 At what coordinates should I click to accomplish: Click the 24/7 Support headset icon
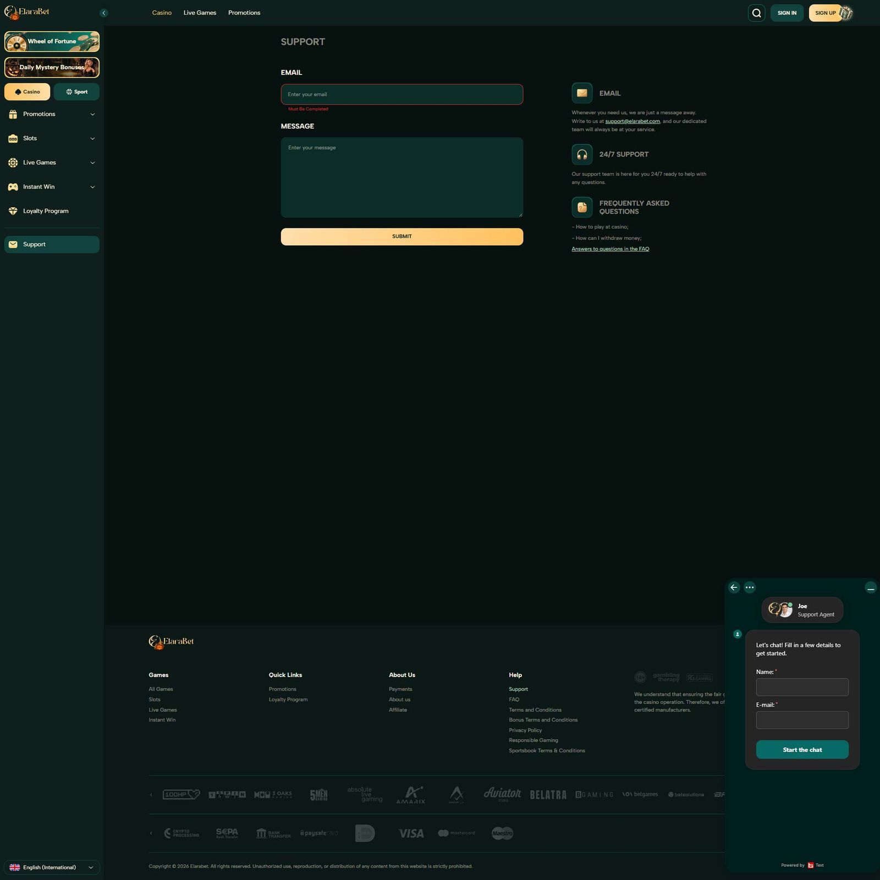point(582,155)
